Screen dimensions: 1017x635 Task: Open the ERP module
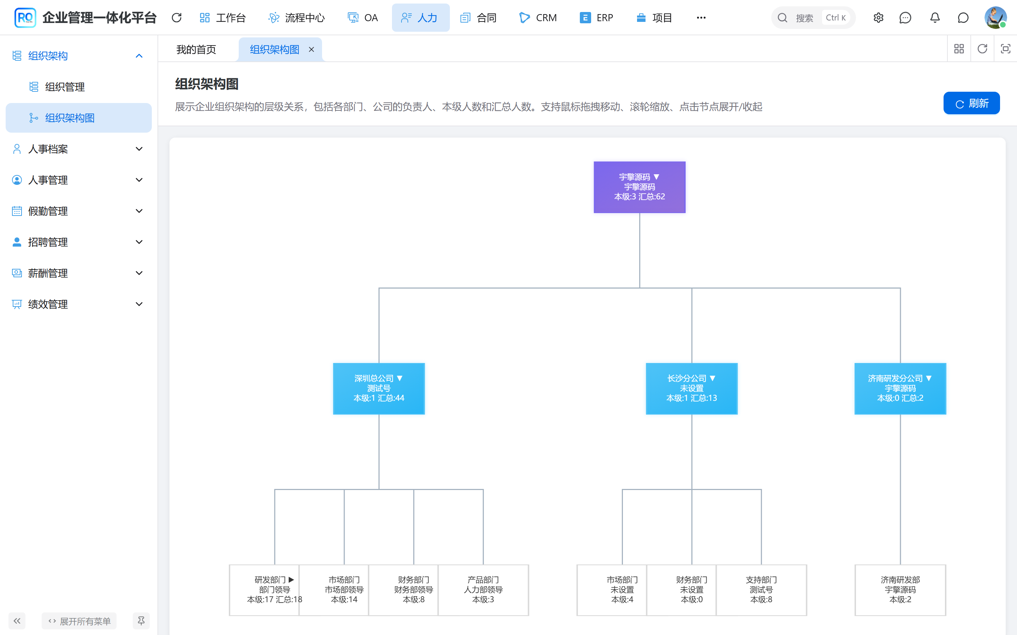click(597, 18)
